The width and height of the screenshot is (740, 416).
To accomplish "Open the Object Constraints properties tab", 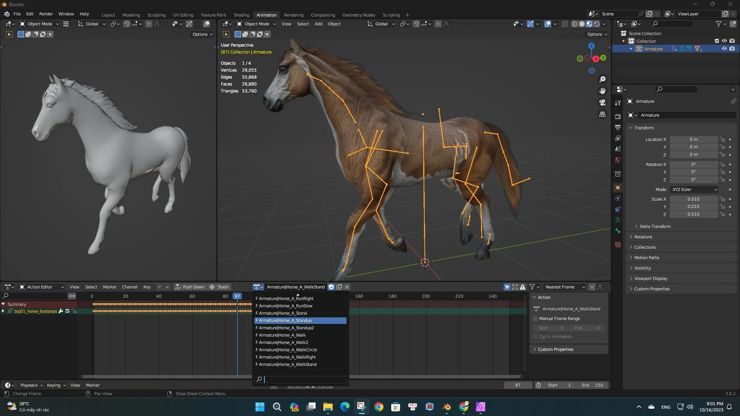I will pyautogui.click(x=618, y=209).
